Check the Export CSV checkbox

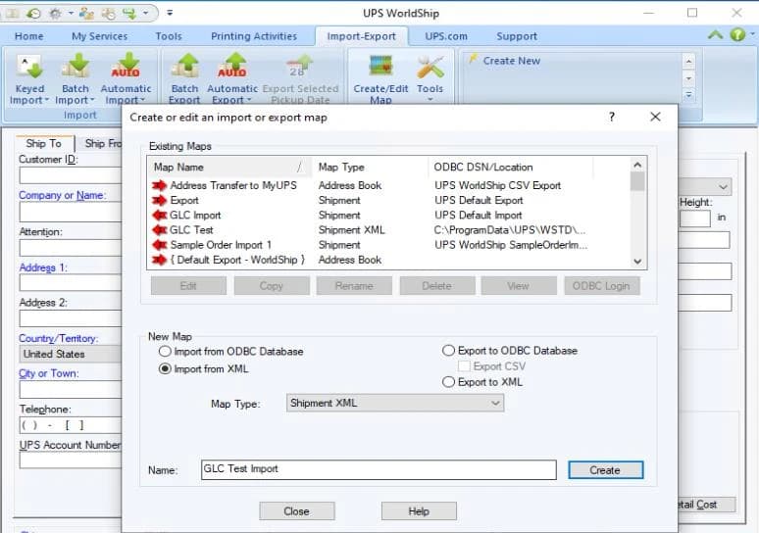464,366
